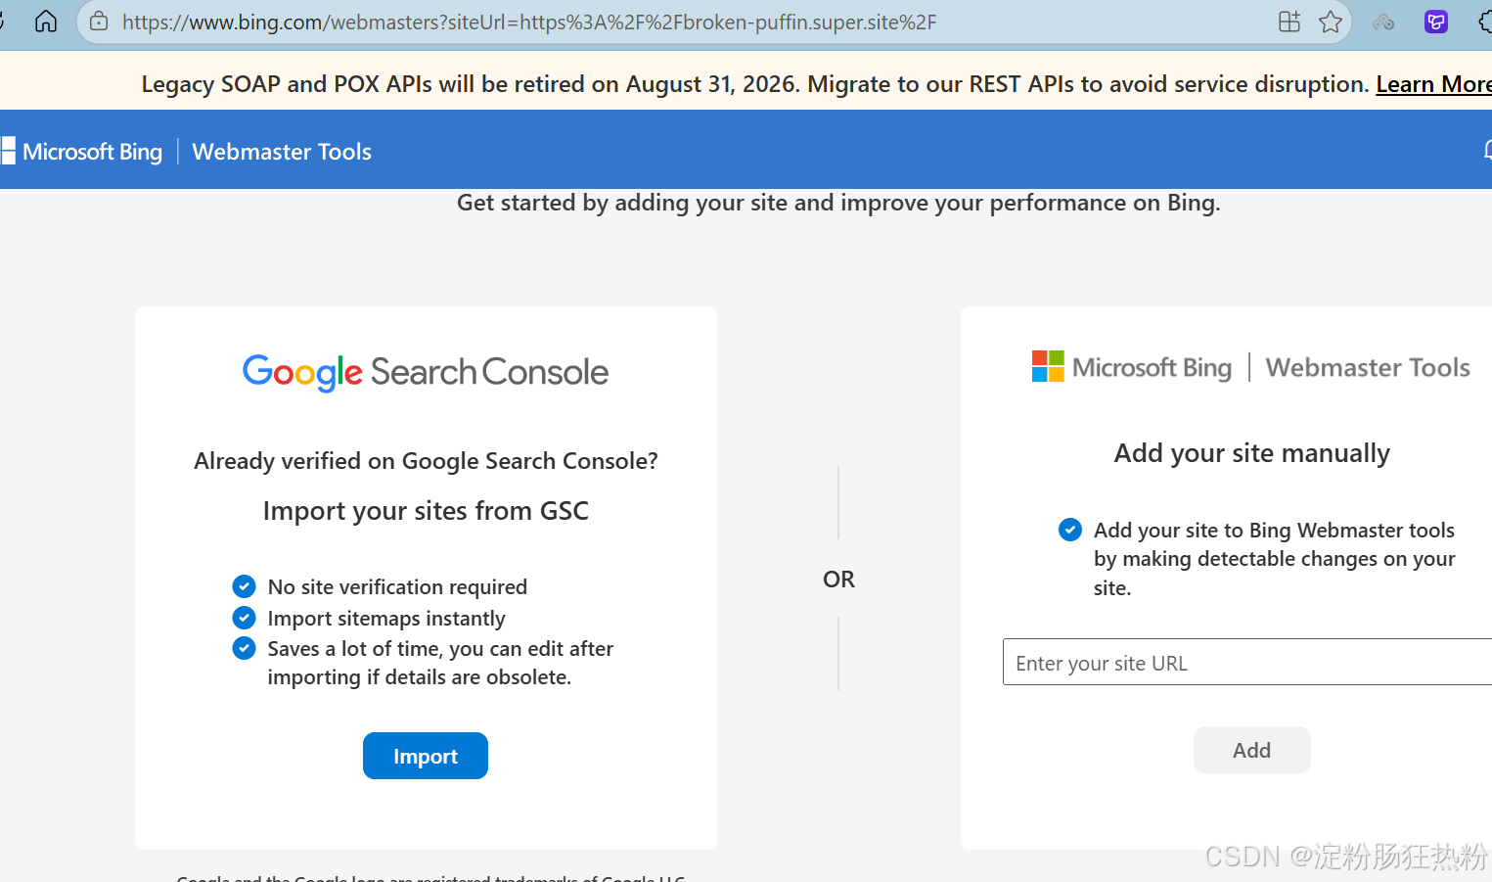This screenshot has width=1492, height=882.
Task: Click 'Already verified on Google Search Console?' text
Action: 426,461
